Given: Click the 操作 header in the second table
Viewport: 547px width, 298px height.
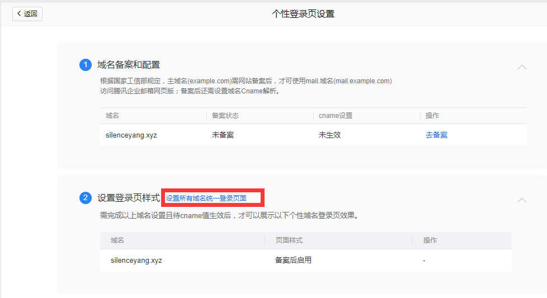Looking at the screenshot, I should coord(430,240).
